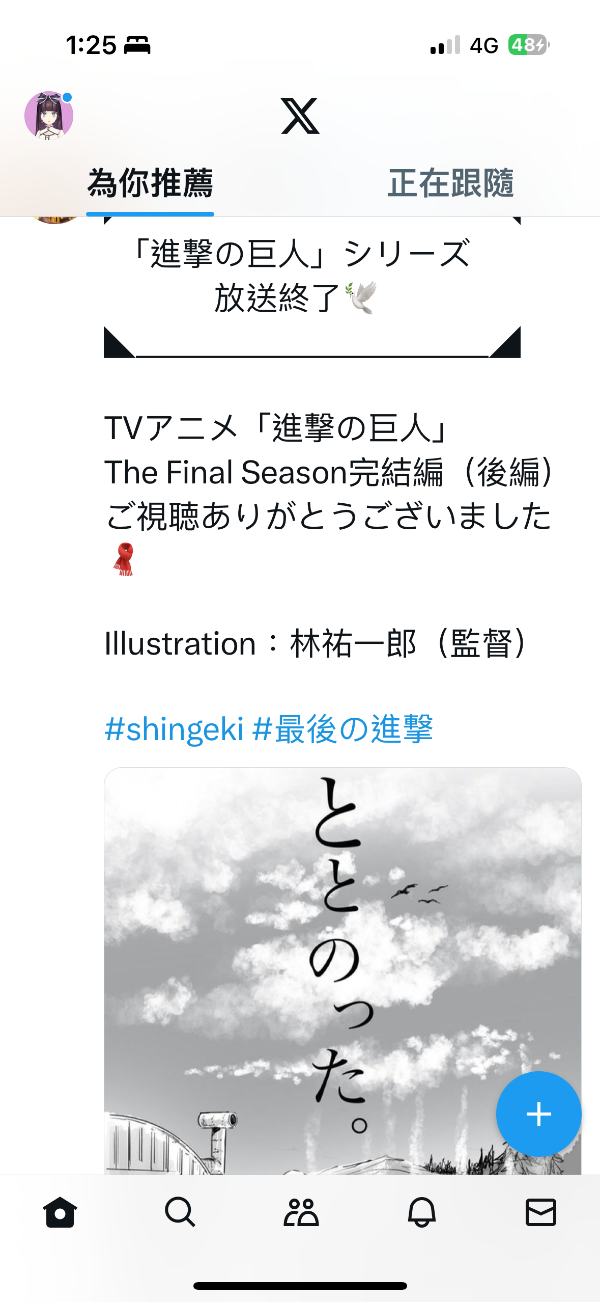
Task: Open the Home feed icon
Action: [x=60, y=1212]
